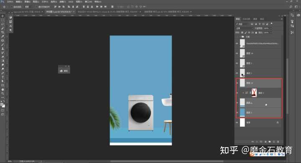The image size is (301, 163).
Task: Open the auto-select target dropdown
Action: point(28,7)
